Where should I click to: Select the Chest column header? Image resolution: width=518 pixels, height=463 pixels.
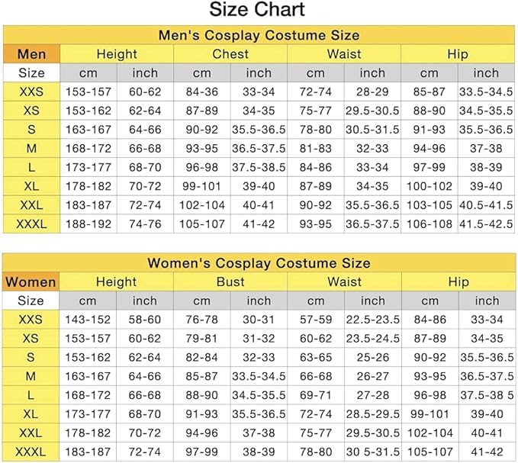click(x=230, y=54)
